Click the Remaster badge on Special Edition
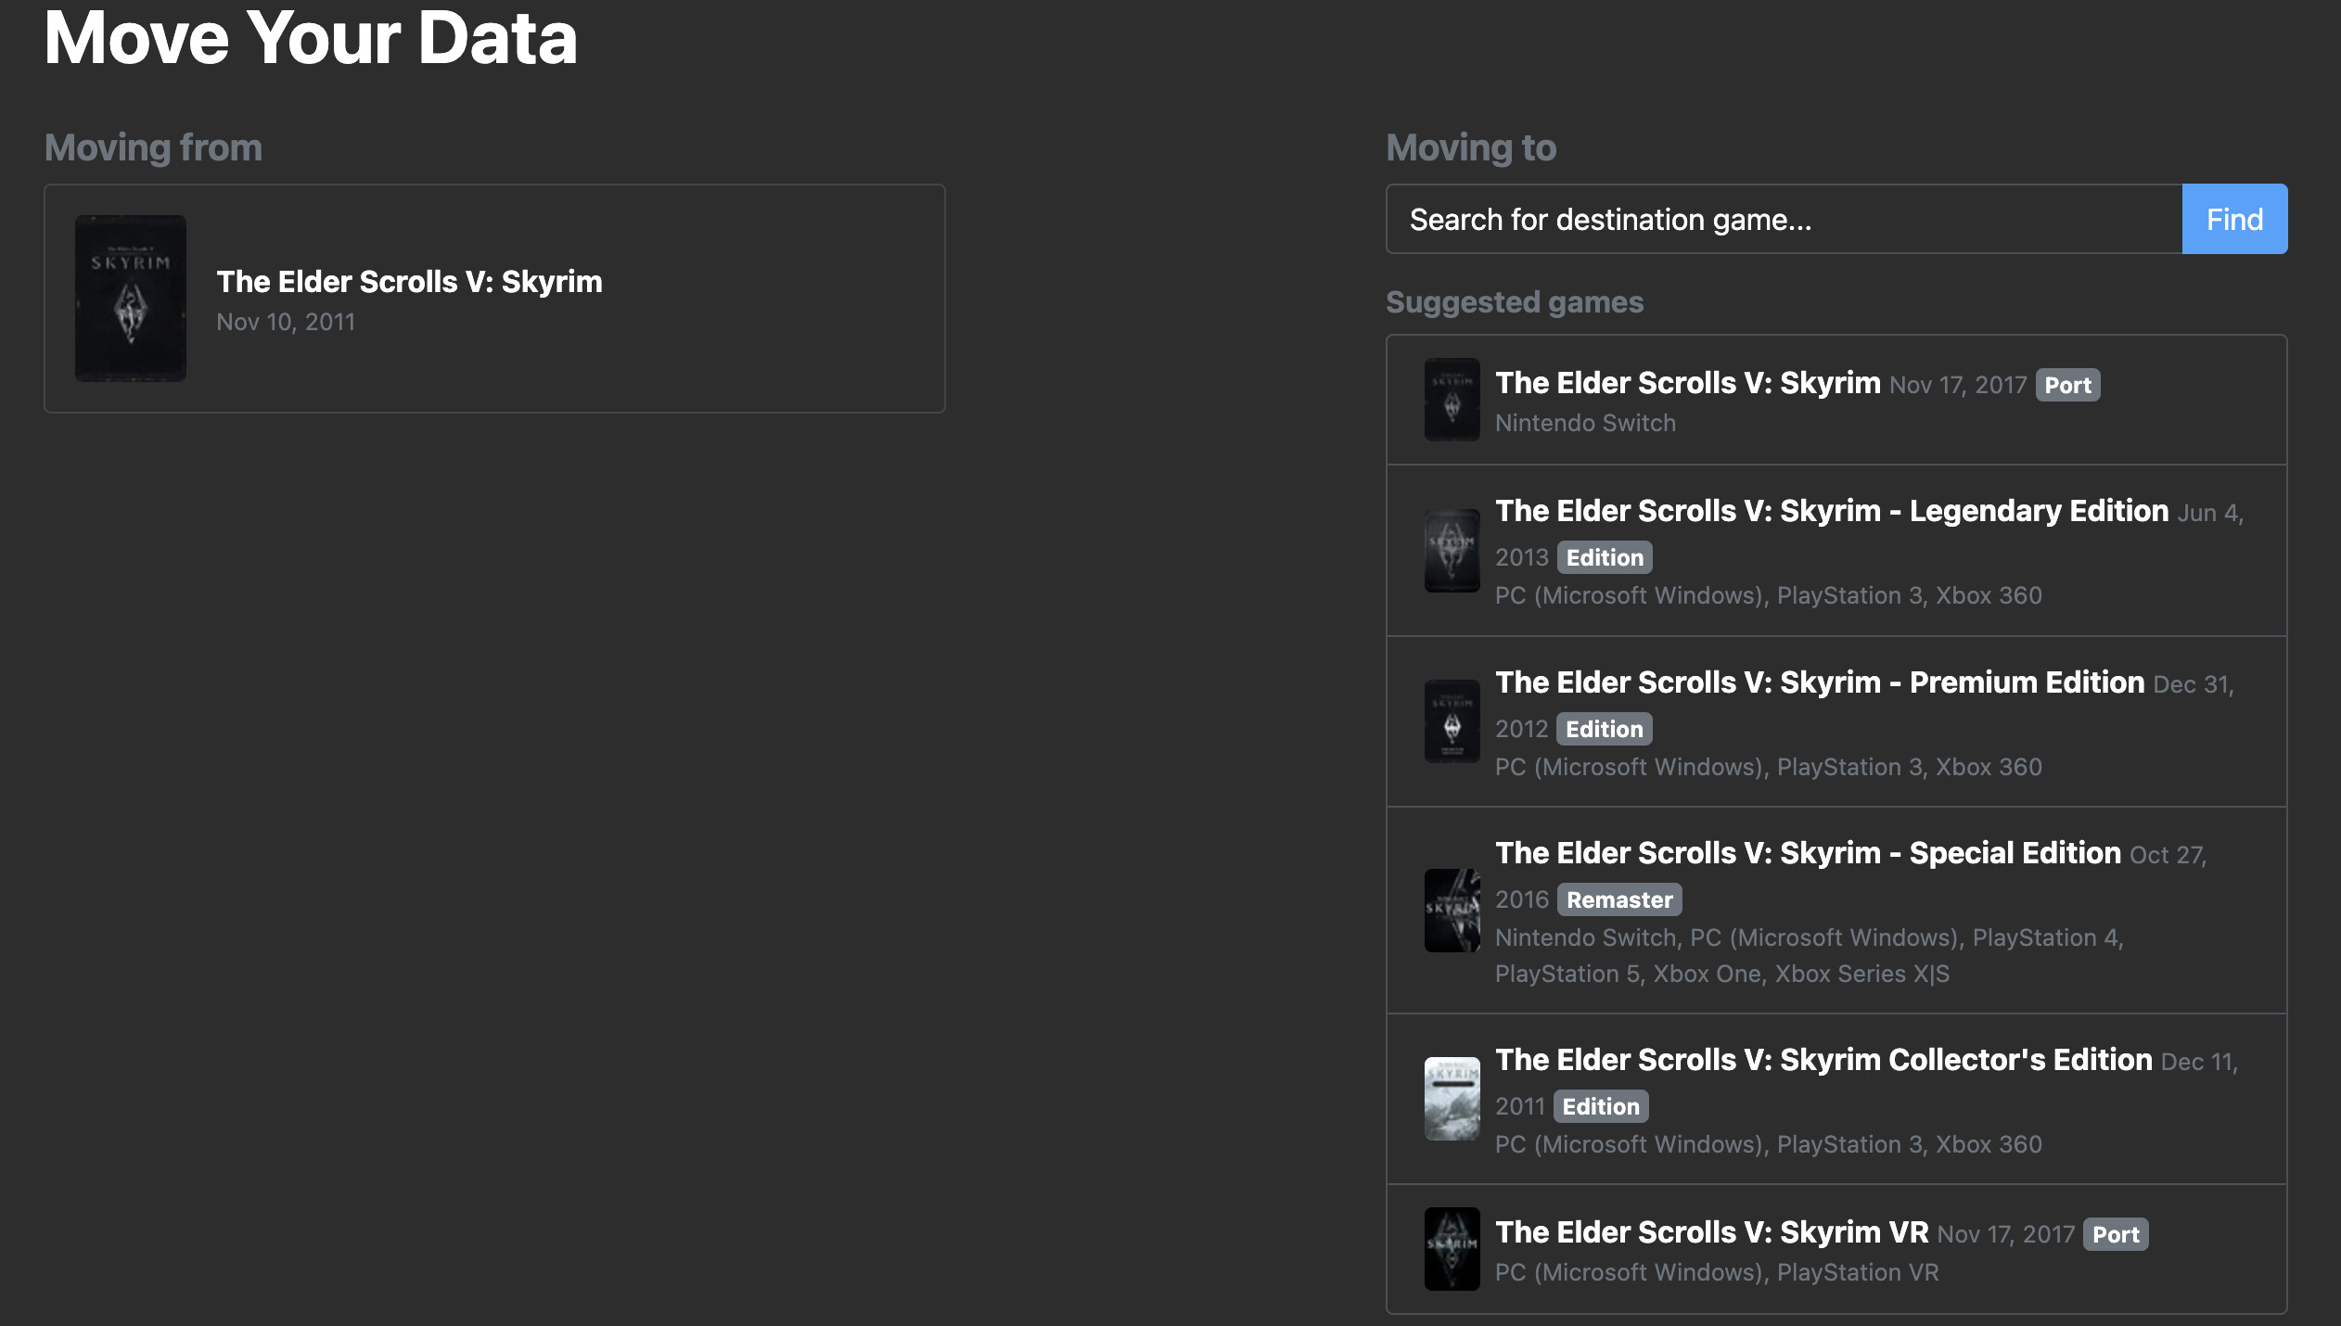This screenshot has height=1326, width=2341. click(x=1618, y=899)
